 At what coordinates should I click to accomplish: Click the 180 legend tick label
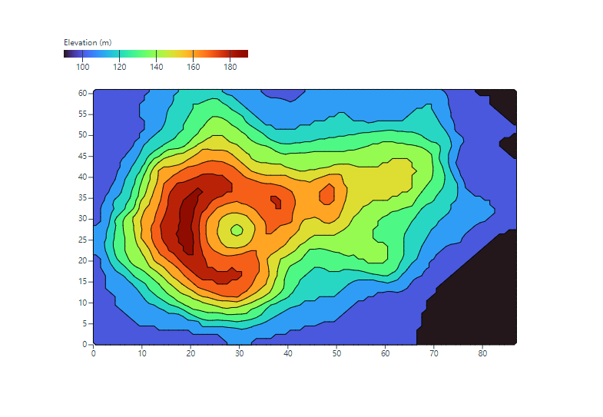point(230,68)
